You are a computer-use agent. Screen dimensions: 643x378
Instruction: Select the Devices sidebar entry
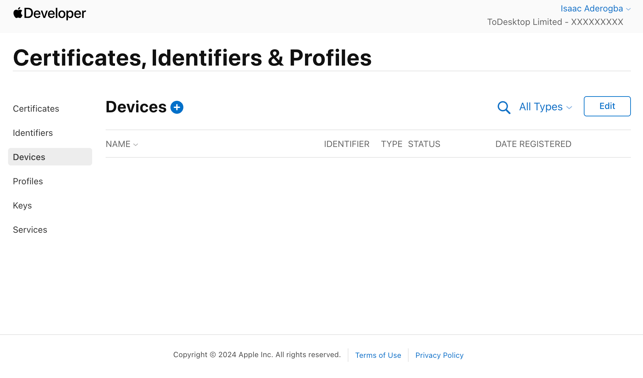pyautogui.click(x=29, y=157)
